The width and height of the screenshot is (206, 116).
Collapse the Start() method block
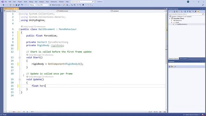(20, 57)
